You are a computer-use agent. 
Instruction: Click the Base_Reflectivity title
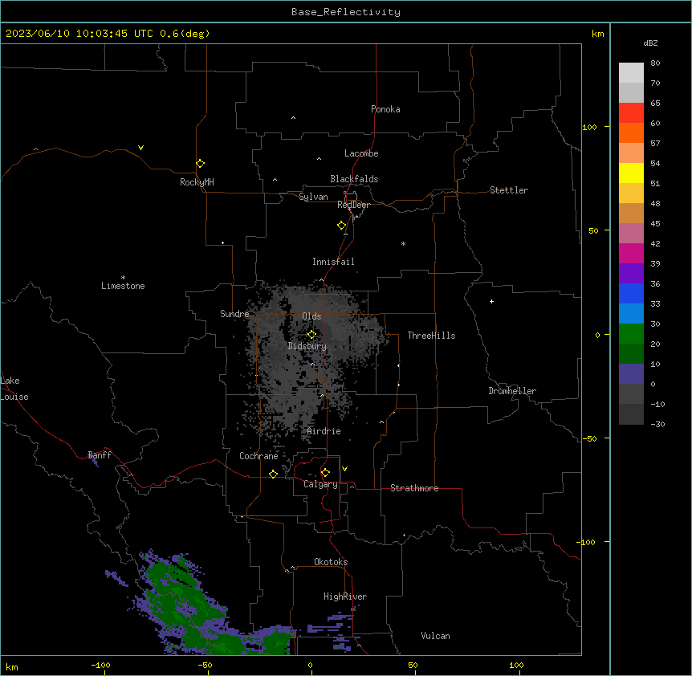pyautogui.click(x=346, y=12)
